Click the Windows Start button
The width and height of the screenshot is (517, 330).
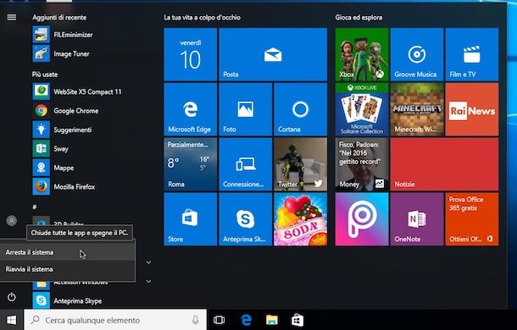pyautogui.click(x=12, y=320)
